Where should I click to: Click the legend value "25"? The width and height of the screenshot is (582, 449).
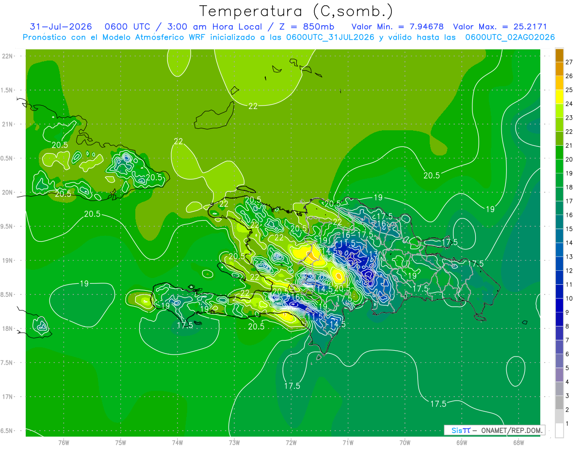(569, 90)
